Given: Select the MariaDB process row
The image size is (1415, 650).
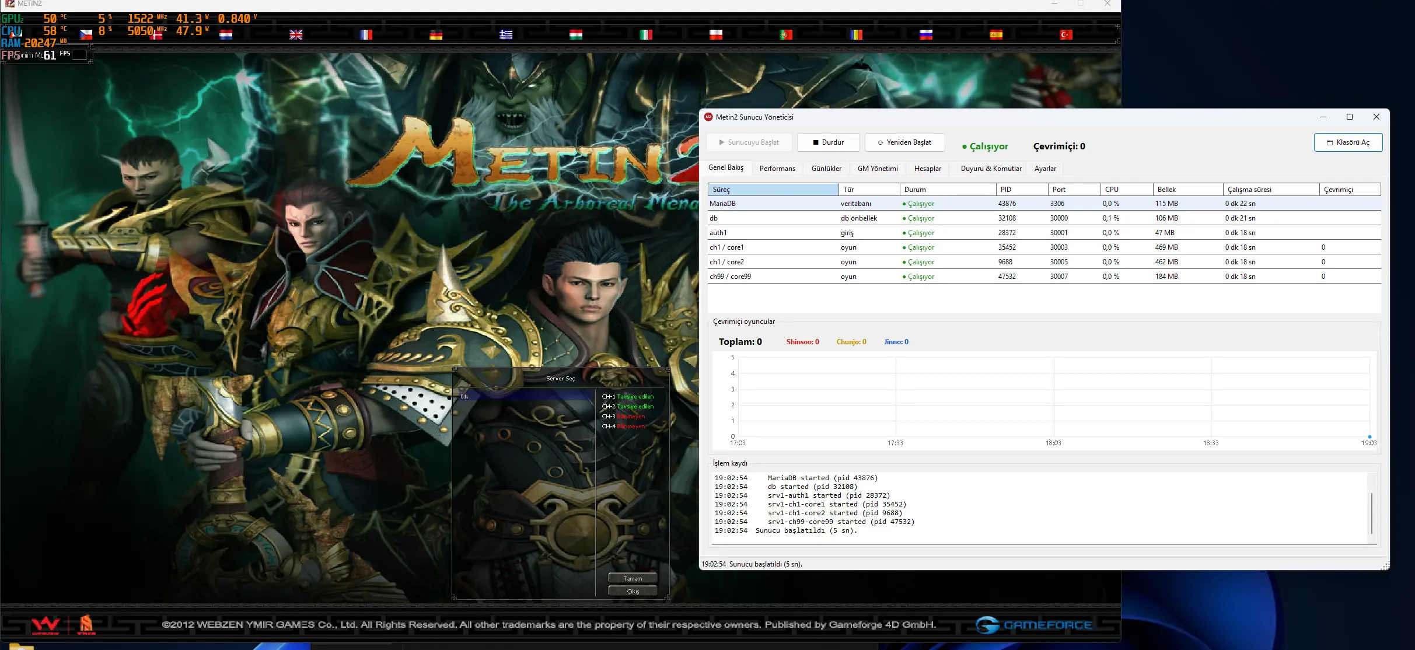Looking at the screenshot, I should (x=1044, y=204).
